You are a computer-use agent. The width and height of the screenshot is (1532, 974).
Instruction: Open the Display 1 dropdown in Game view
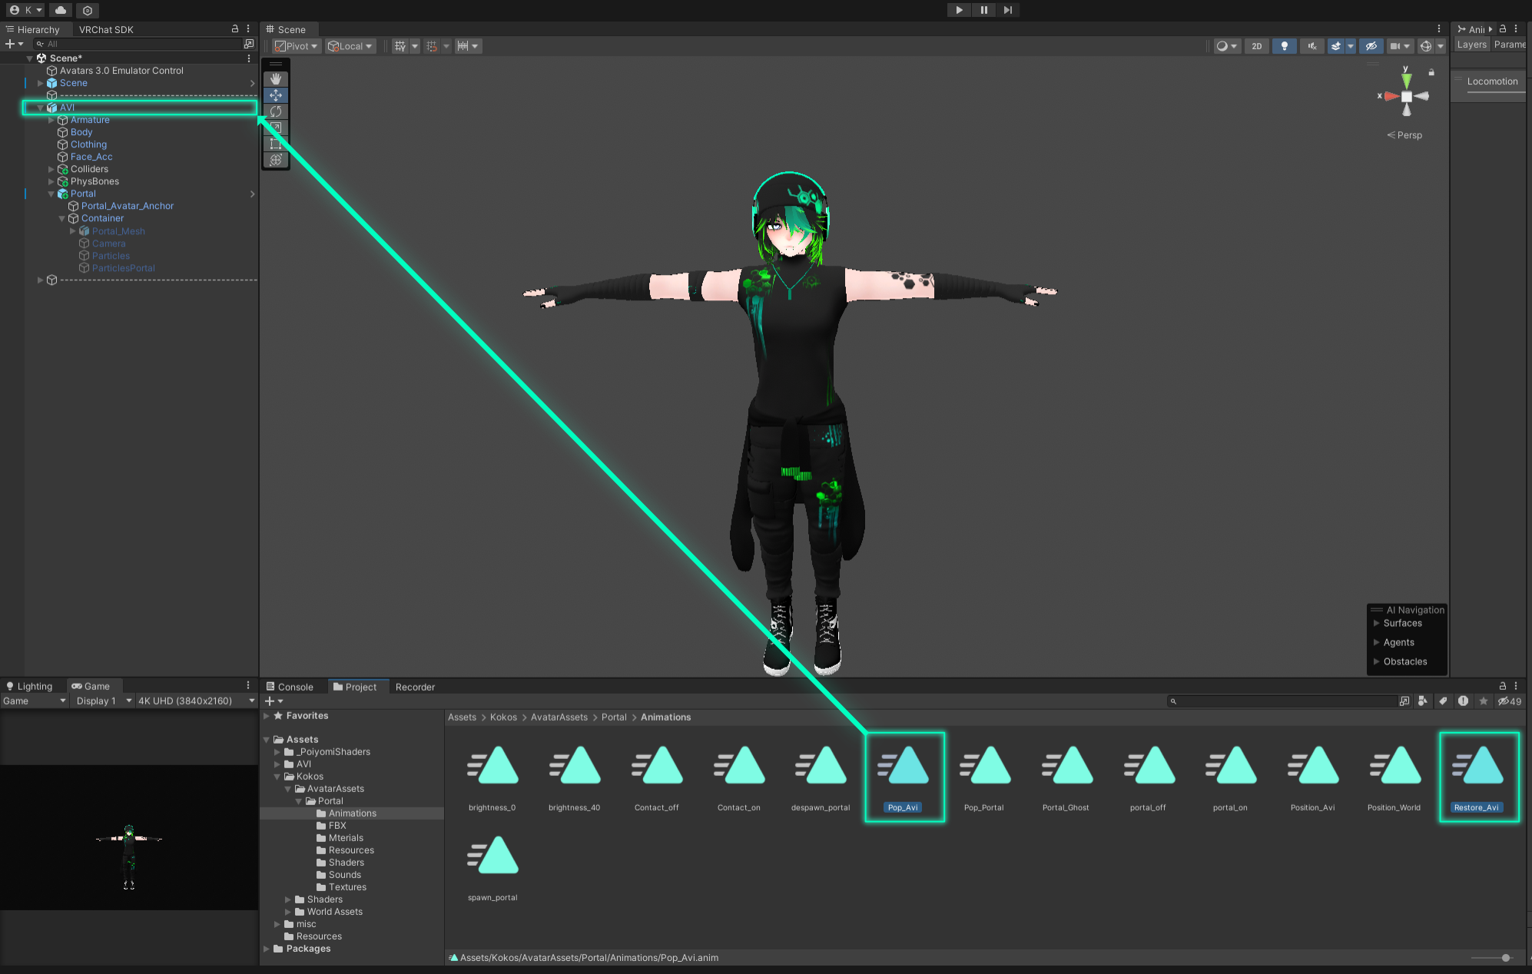102,701
